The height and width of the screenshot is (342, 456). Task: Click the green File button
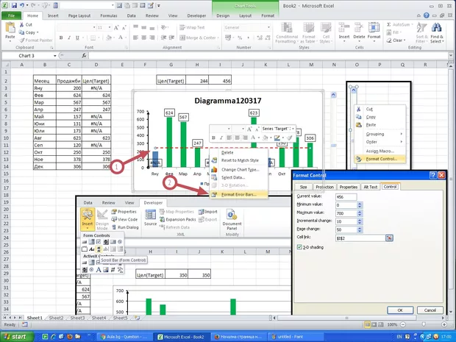[x=11, y=15]
